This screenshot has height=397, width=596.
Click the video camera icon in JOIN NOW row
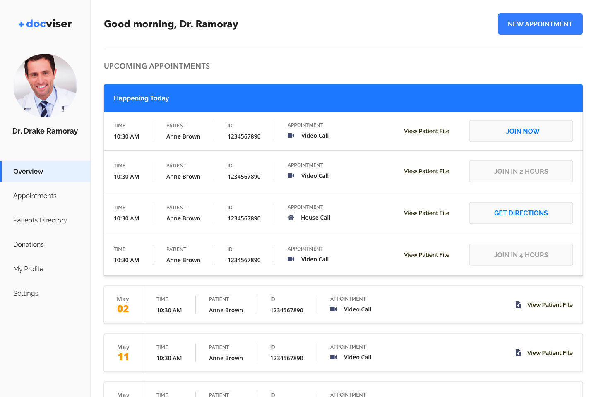pos(291,136)
